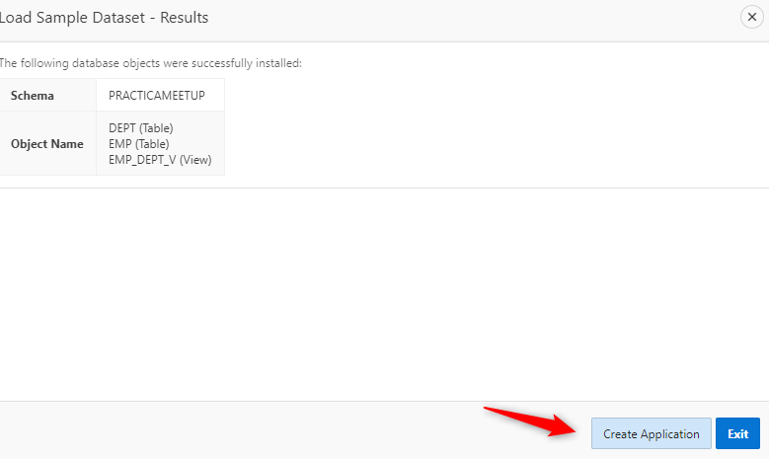Click the successfully installed message text
This screenshot has width=769, height=459.
coord(150,63)
